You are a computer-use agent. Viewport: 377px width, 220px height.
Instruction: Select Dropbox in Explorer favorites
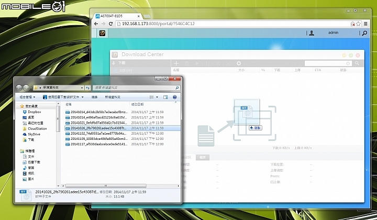pyautogui.click(x=35, y=112)
